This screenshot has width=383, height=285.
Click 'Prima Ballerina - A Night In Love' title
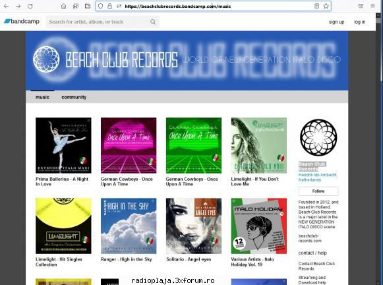coord(62,181)
